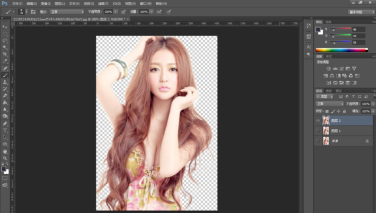Open the 3D(D) menu

click(x=117, y=4)
